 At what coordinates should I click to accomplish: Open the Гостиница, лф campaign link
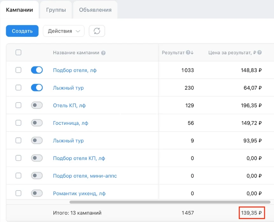click(71, 123)
